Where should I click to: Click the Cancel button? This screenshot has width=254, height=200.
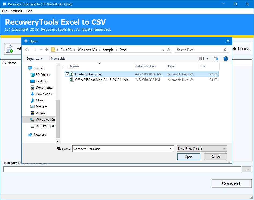(x=216, y=157)
